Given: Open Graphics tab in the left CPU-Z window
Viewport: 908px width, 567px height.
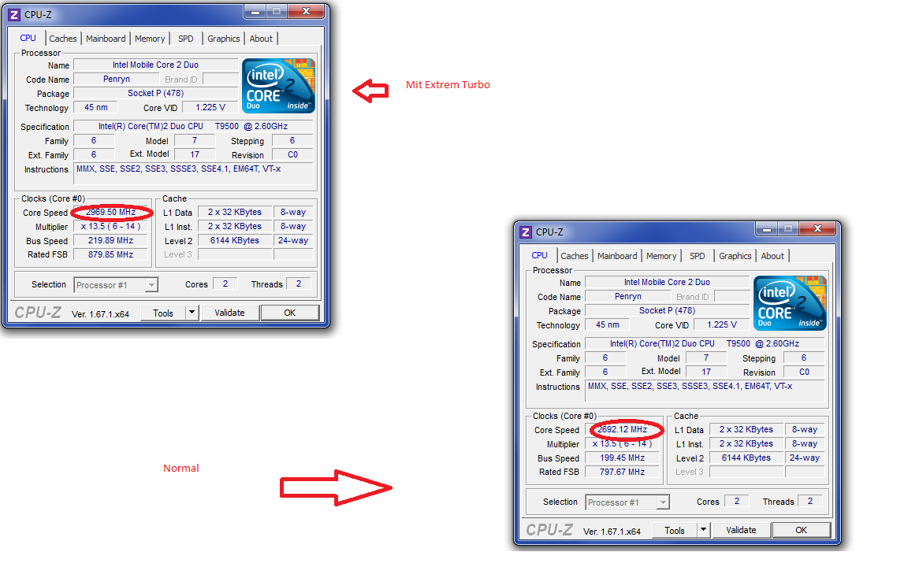Looking at the screenshot, I should 224,38.
